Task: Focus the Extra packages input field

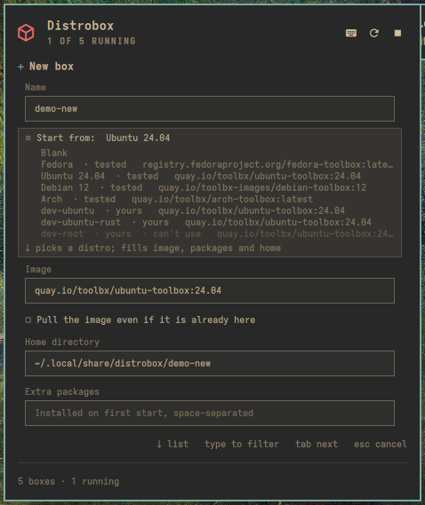Action: [210, 414]
